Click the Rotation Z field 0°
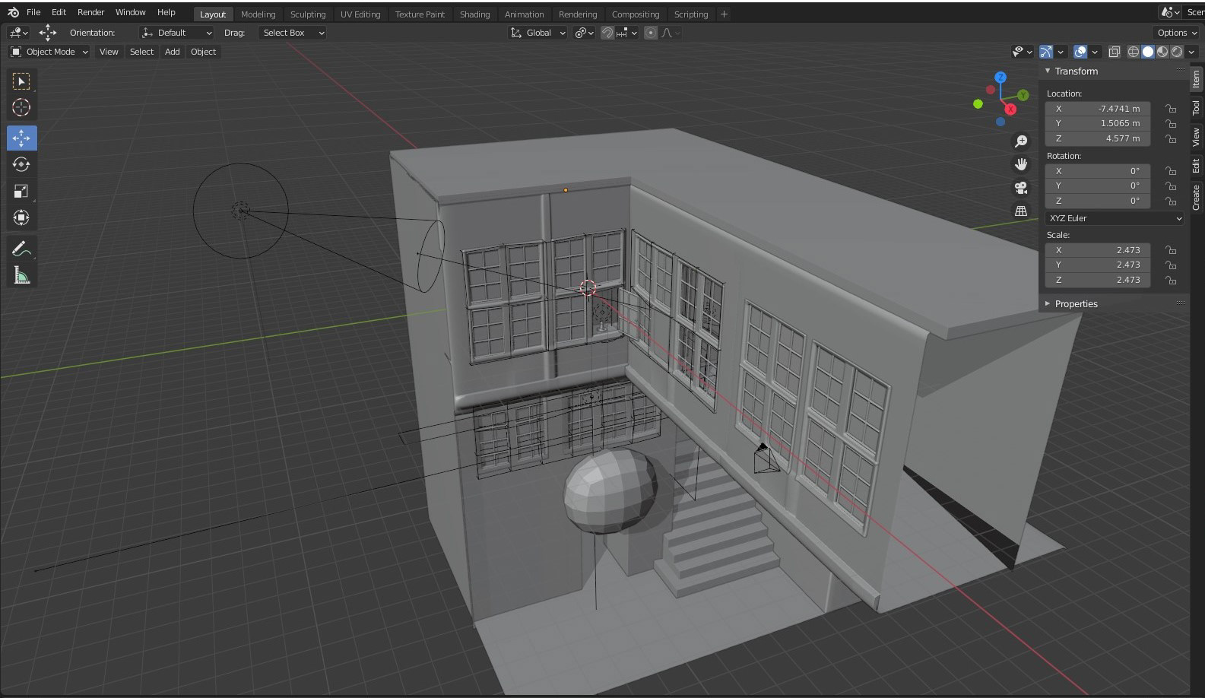Image resolution: width=1205 pixels, height=698 pixels. pyautogui.click(x=1098, y=201)
